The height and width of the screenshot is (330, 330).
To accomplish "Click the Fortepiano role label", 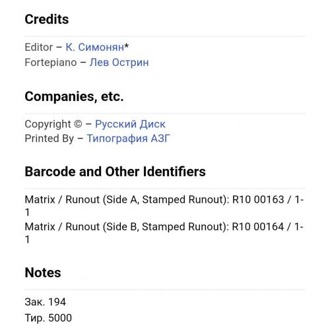I will click(51, 63).
